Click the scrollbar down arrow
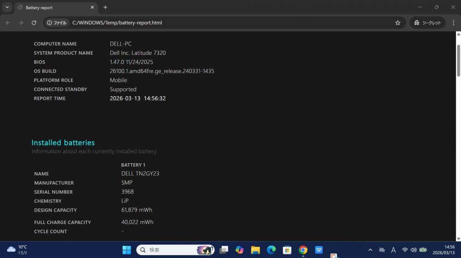The width and height of the screenshot is (461, 258). tap(458, 239)
